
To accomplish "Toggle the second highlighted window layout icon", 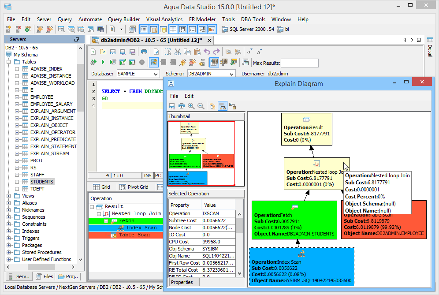I will 154,29.
